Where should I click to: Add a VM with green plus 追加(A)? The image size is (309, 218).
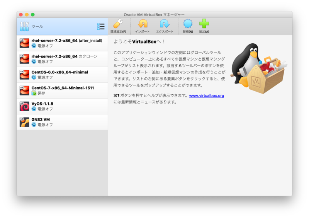click(204, 24)
